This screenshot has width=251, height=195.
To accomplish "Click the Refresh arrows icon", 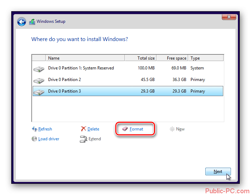I will 34,129.
